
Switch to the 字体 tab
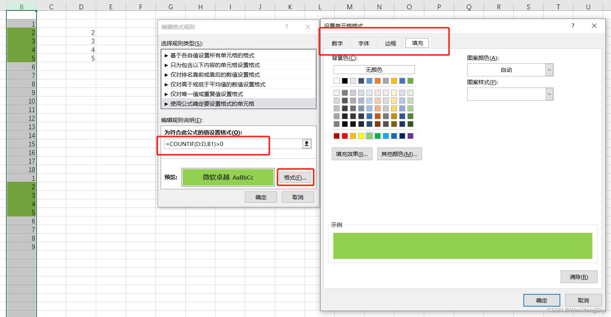pyautogui.click(x=364, y=43)
